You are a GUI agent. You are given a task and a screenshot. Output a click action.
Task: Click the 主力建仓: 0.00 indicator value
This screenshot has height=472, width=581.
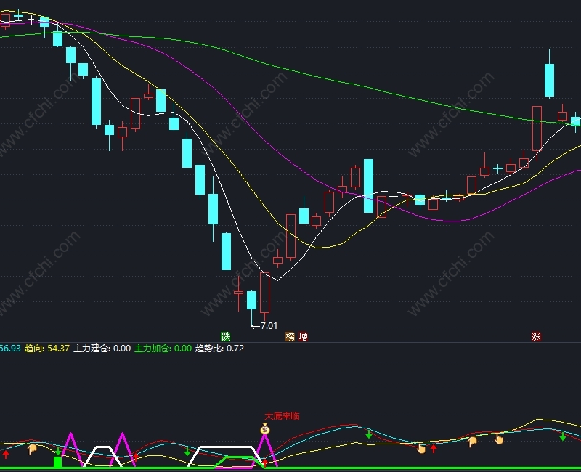pyautogui.click(x=102, y=349)
